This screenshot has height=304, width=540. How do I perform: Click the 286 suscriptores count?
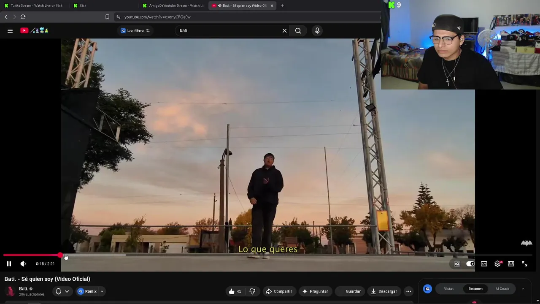coord(32,294)
